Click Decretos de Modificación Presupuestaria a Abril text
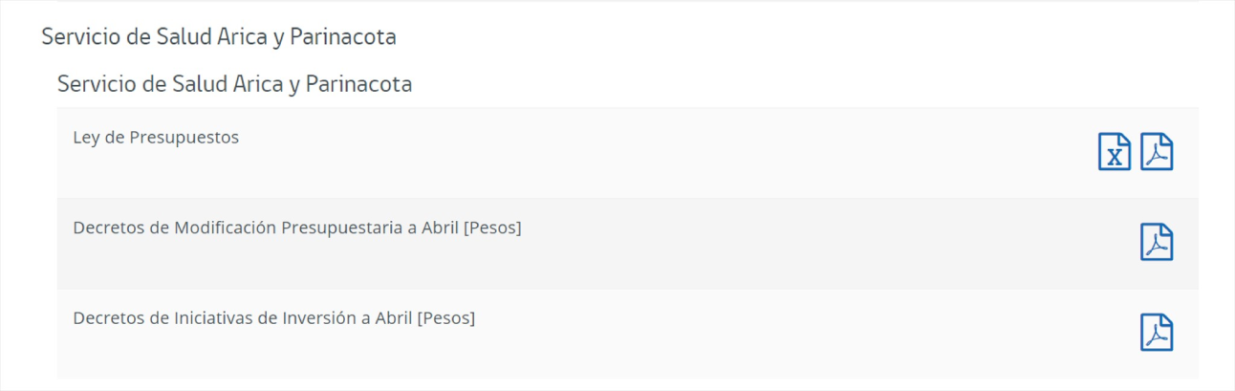Image resolution: width=1235 pixels, height=391 pixels. [266, 228]
